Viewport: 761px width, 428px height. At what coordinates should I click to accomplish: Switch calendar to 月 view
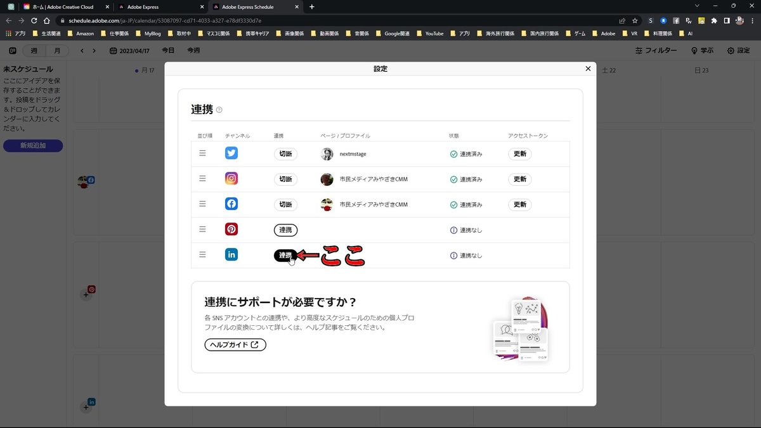click(57, 51)
